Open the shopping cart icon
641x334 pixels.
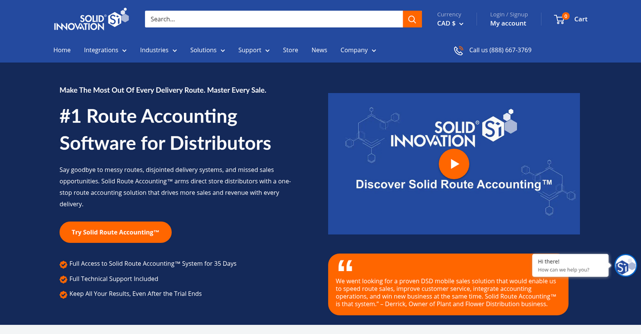pos(559,19)
